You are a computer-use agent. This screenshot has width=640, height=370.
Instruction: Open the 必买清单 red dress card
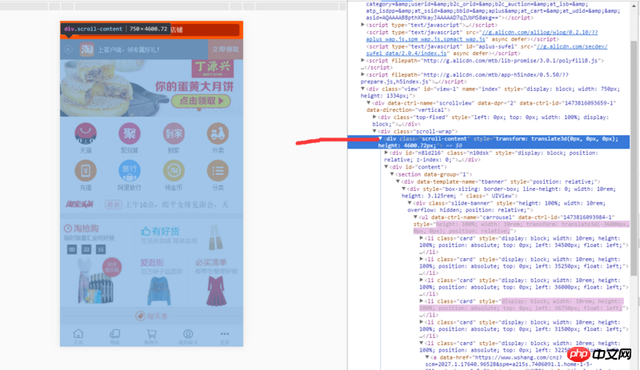(x=216, y=281)
